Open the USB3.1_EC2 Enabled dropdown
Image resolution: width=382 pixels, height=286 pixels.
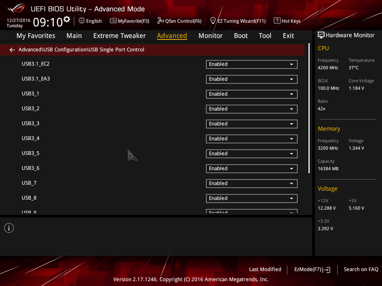coord(252,64)
